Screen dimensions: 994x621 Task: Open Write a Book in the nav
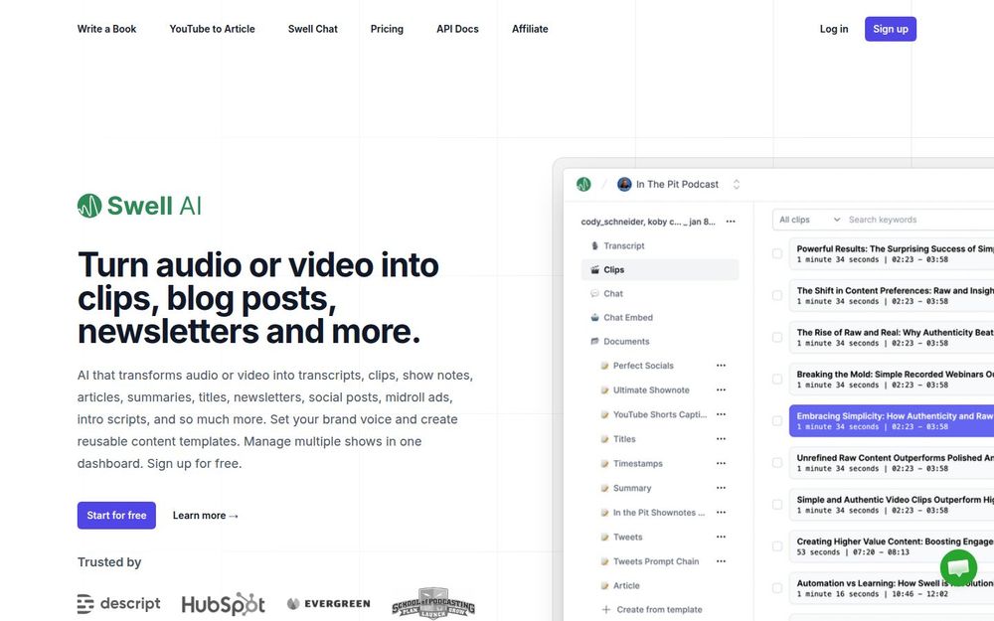point(106,29)
